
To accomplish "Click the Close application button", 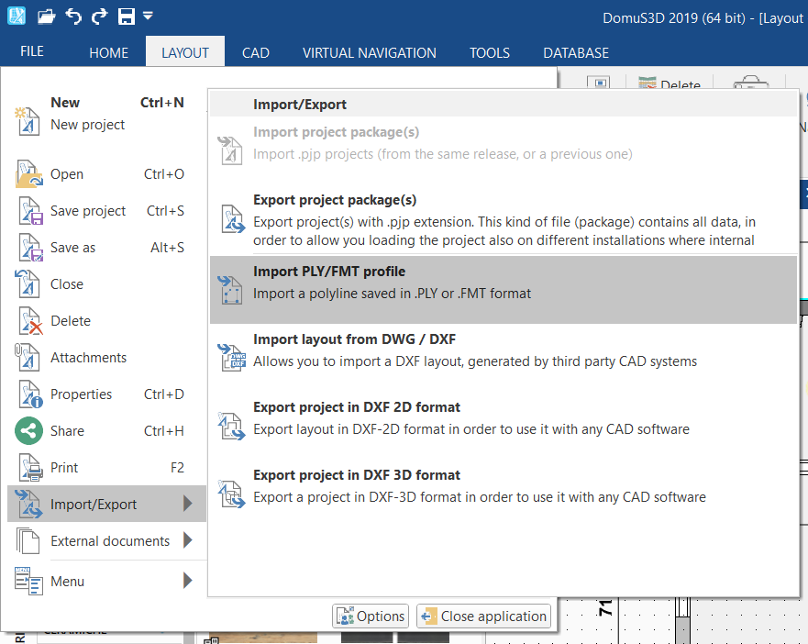I will tap(483, 616).
